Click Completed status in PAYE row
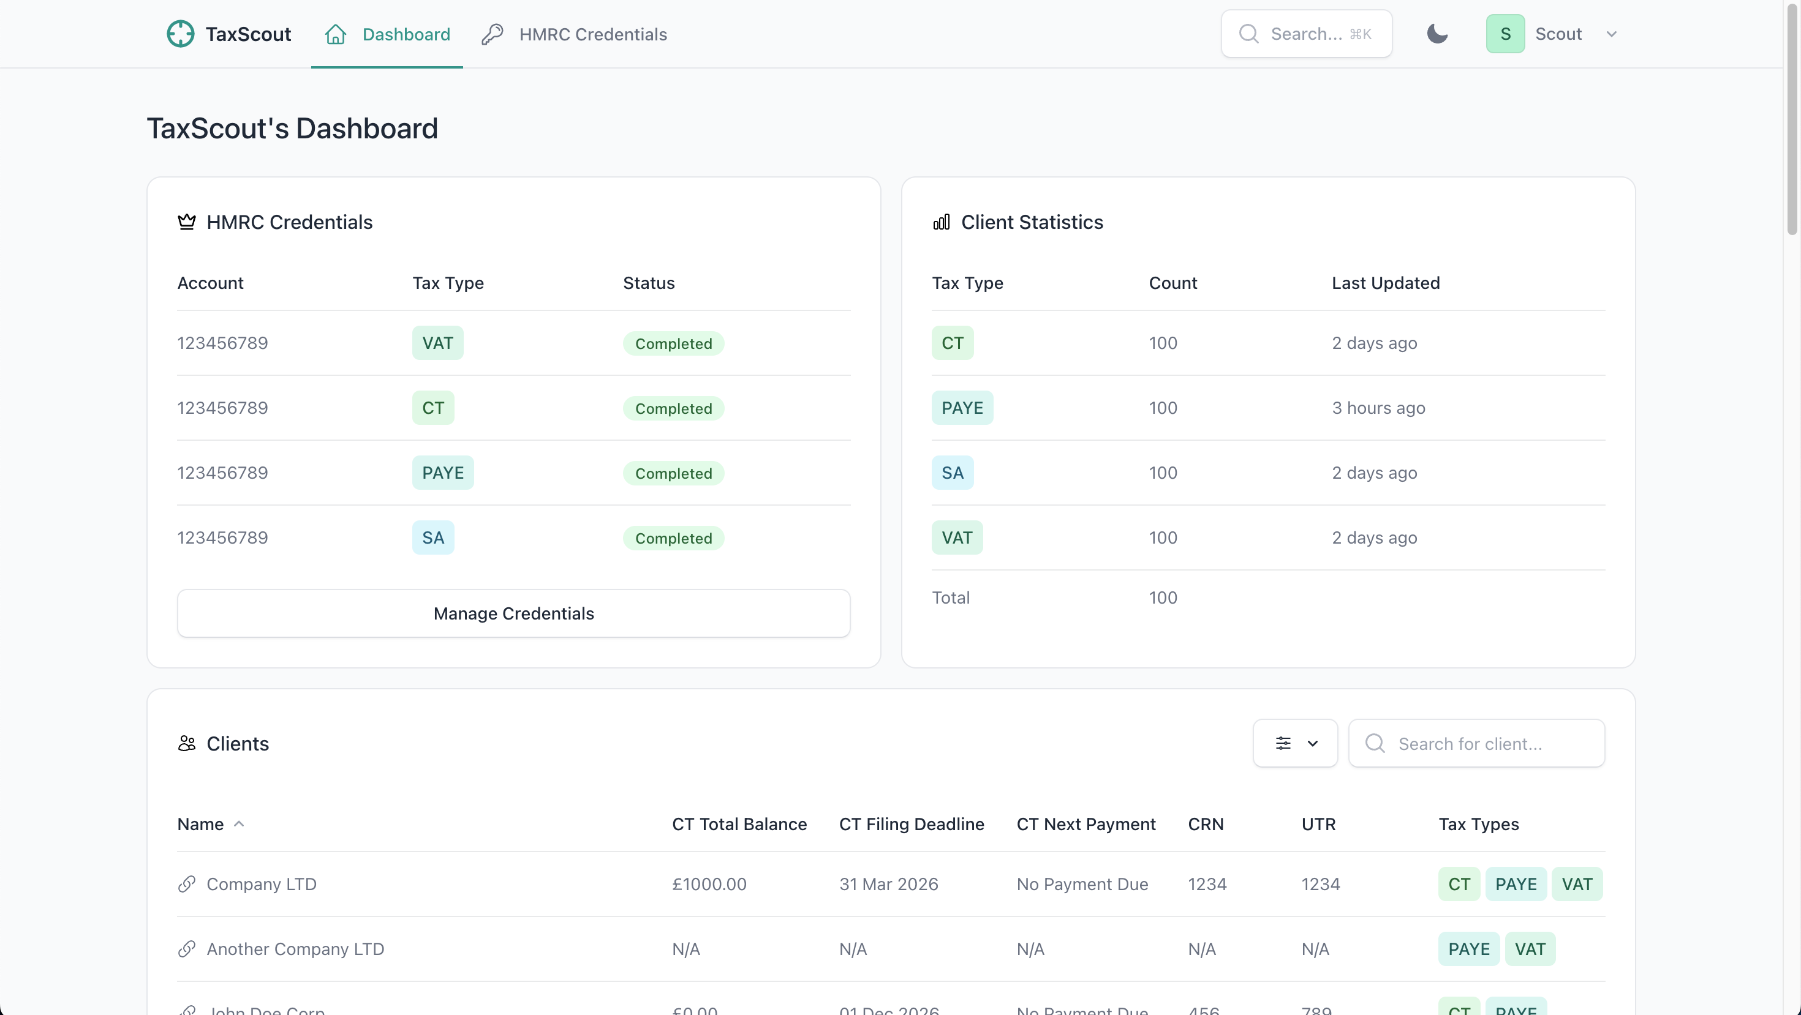This screenshot has height=1015, width=1801. 673,474
